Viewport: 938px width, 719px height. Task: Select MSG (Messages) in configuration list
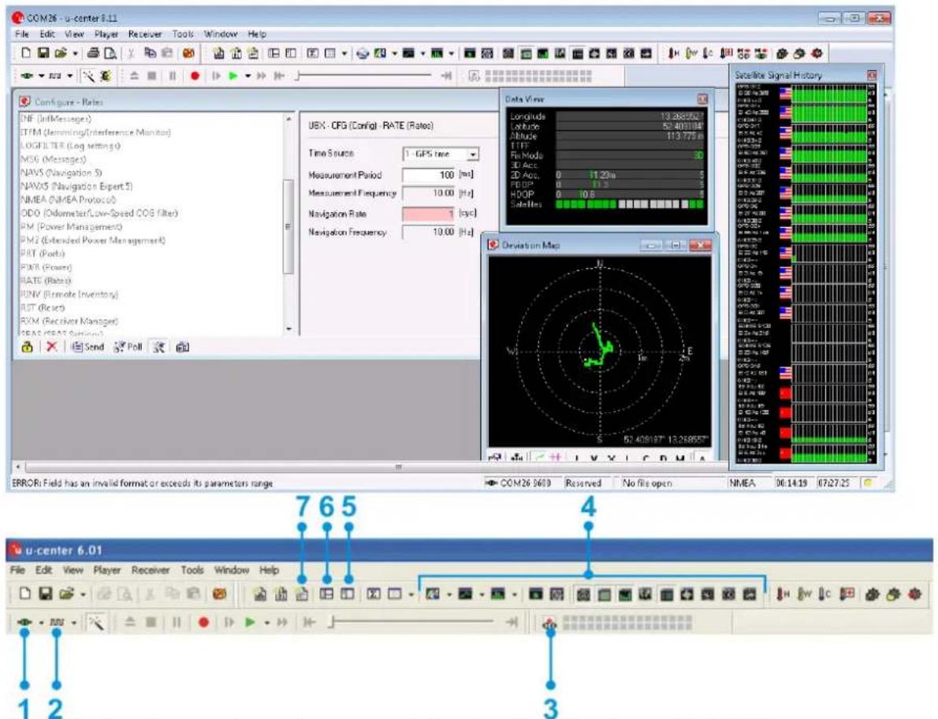coord(54,159)
